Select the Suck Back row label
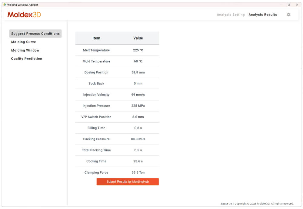303x209 pixels. (96, 83)
